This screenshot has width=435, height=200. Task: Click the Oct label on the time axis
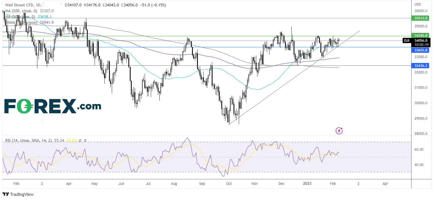pyautogui.click(x=229, y=184)
